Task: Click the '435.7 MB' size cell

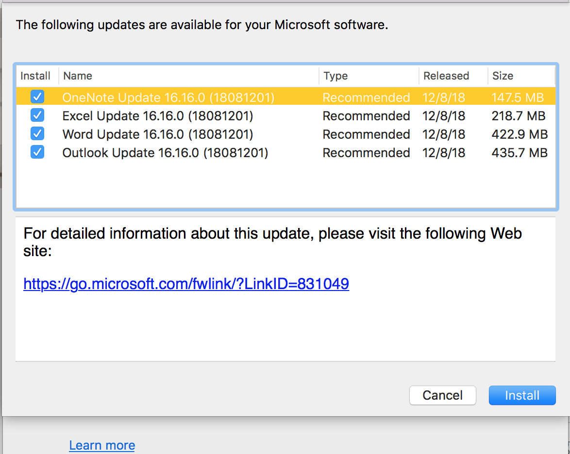Action: click(x=520, y=152)
